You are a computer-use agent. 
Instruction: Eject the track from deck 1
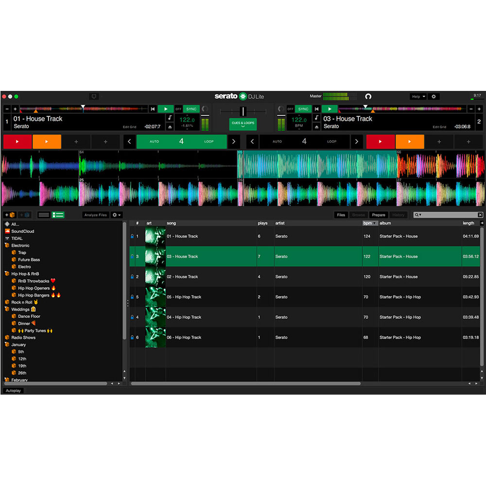point(170,127)
